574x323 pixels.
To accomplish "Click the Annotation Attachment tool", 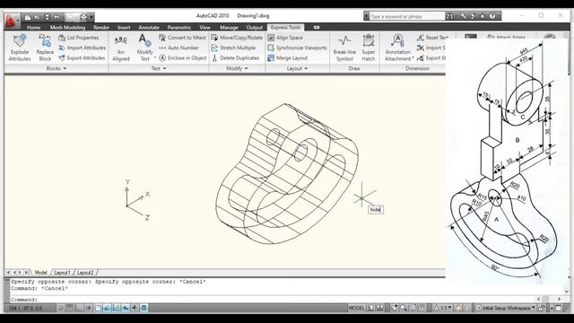I will (398, 48).
